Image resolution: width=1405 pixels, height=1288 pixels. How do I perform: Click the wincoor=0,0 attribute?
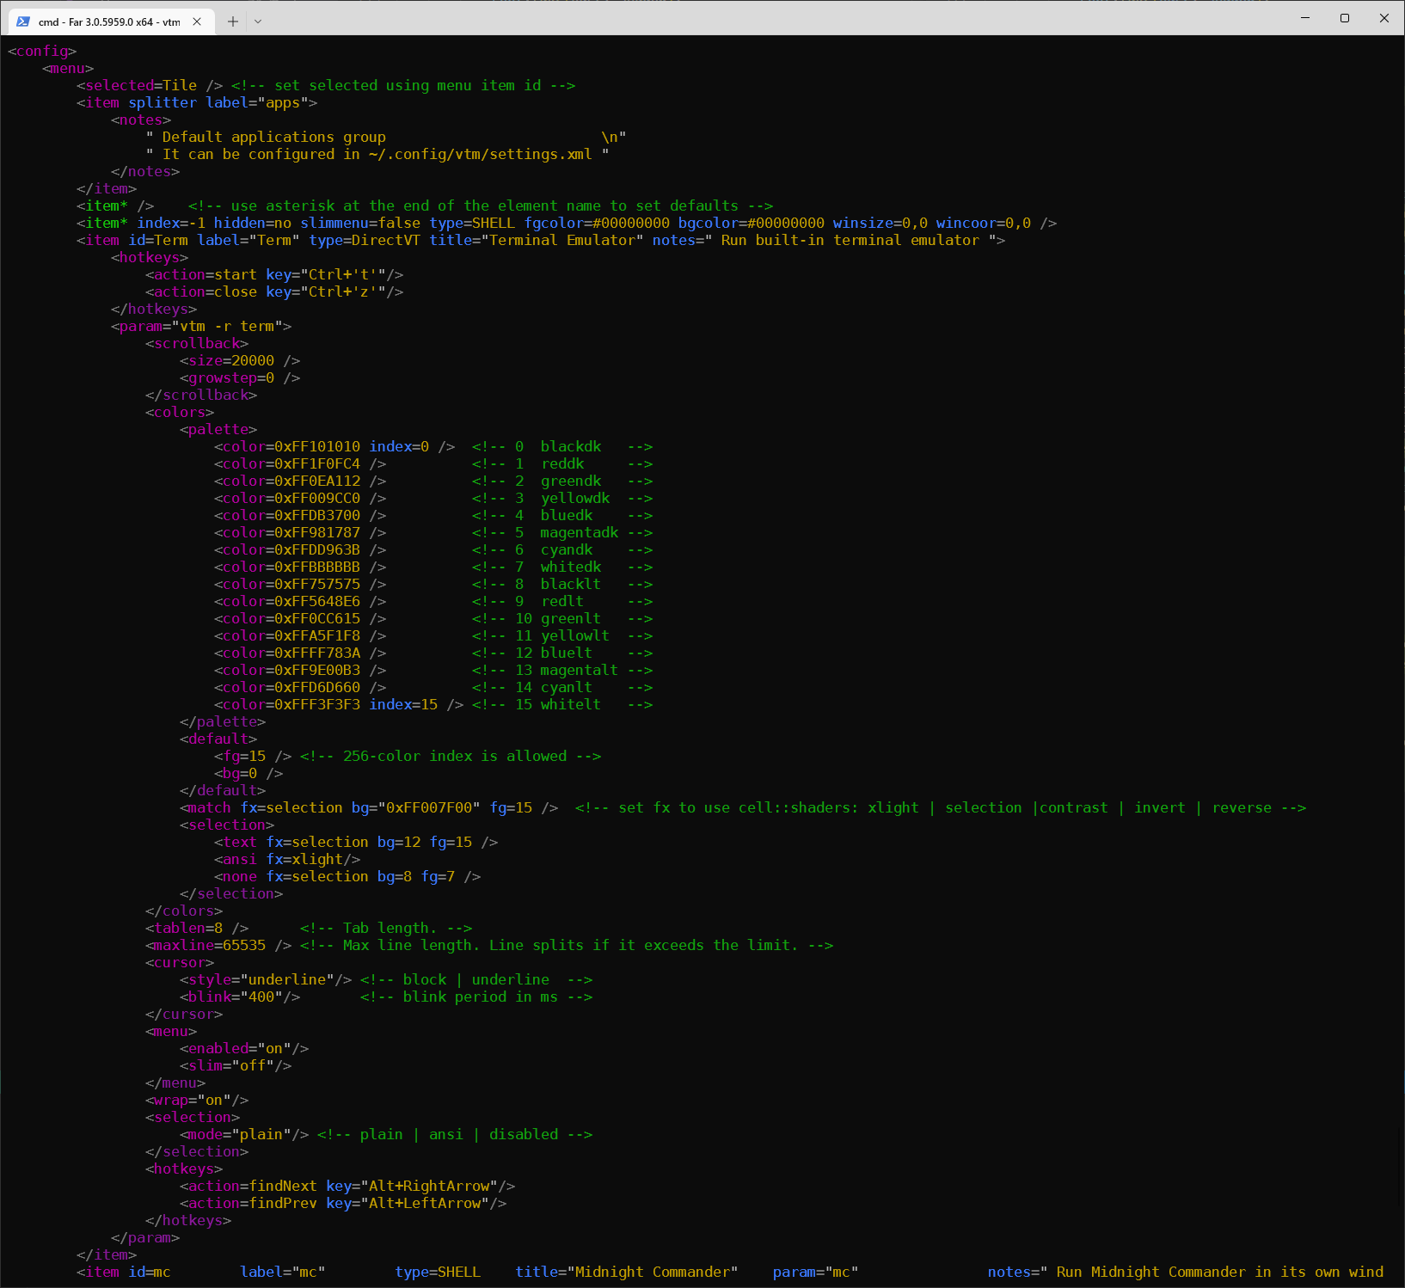[984, 224]
